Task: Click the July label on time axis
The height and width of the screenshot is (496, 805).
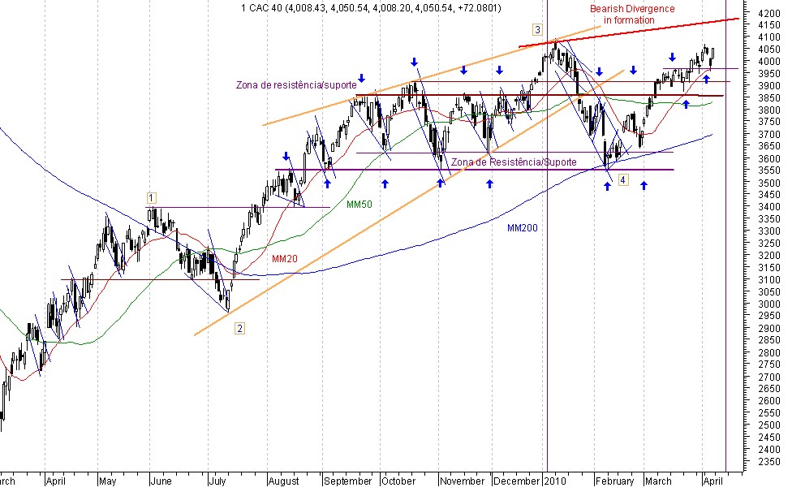Action: coord(217,481)
